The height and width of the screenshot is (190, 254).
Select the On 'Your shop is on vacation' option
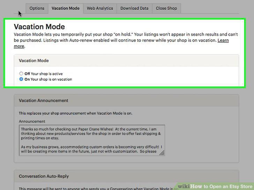tap(21, 79)
